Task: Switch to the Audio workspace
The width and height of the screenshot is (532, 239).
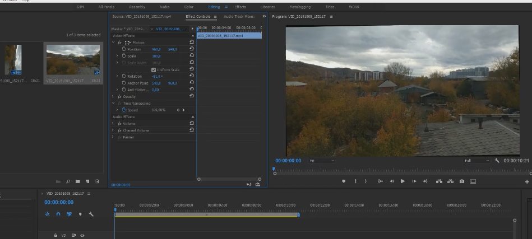Action: pos(165,7)
